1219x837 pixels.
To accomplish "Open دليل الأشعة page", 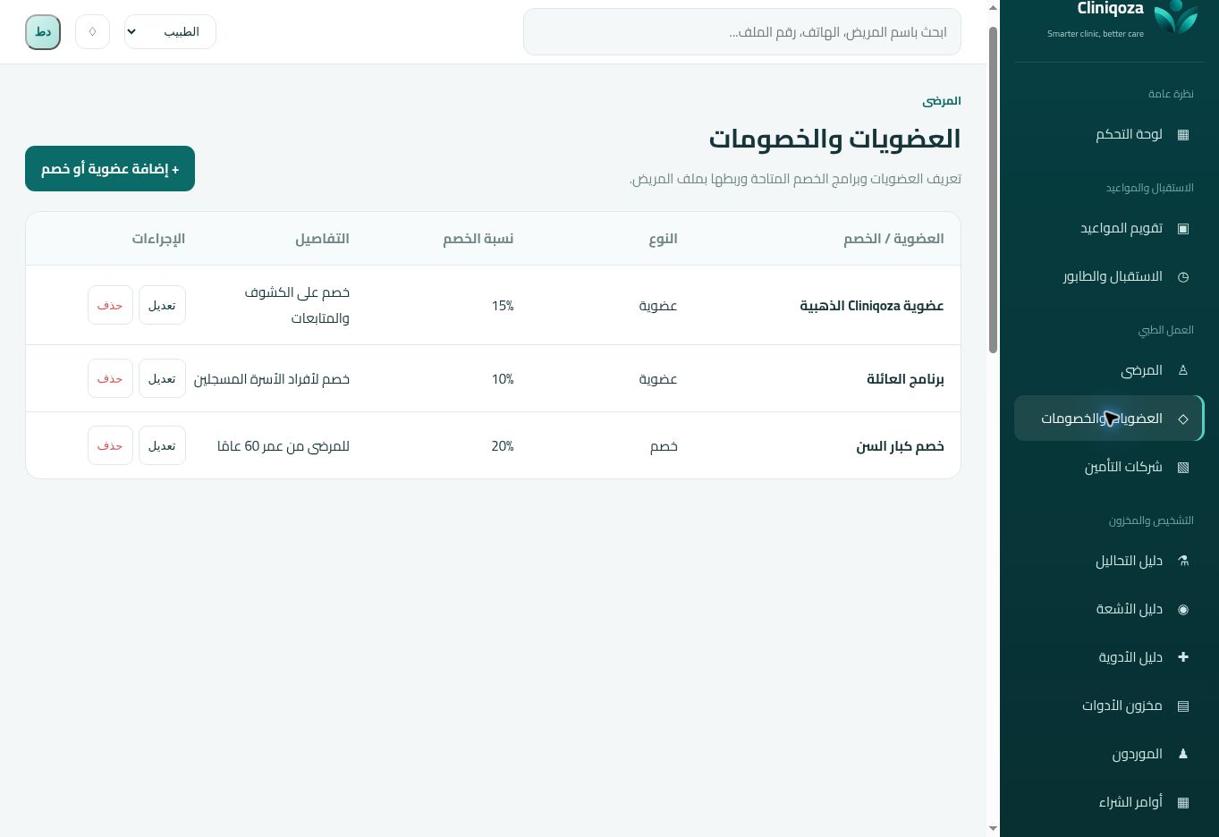I will 1109,609.
